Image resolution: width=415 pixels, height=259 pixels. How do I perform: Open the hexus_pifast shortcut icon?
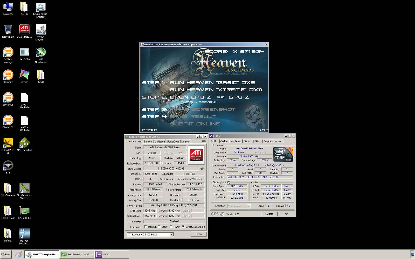coord(41,10)
